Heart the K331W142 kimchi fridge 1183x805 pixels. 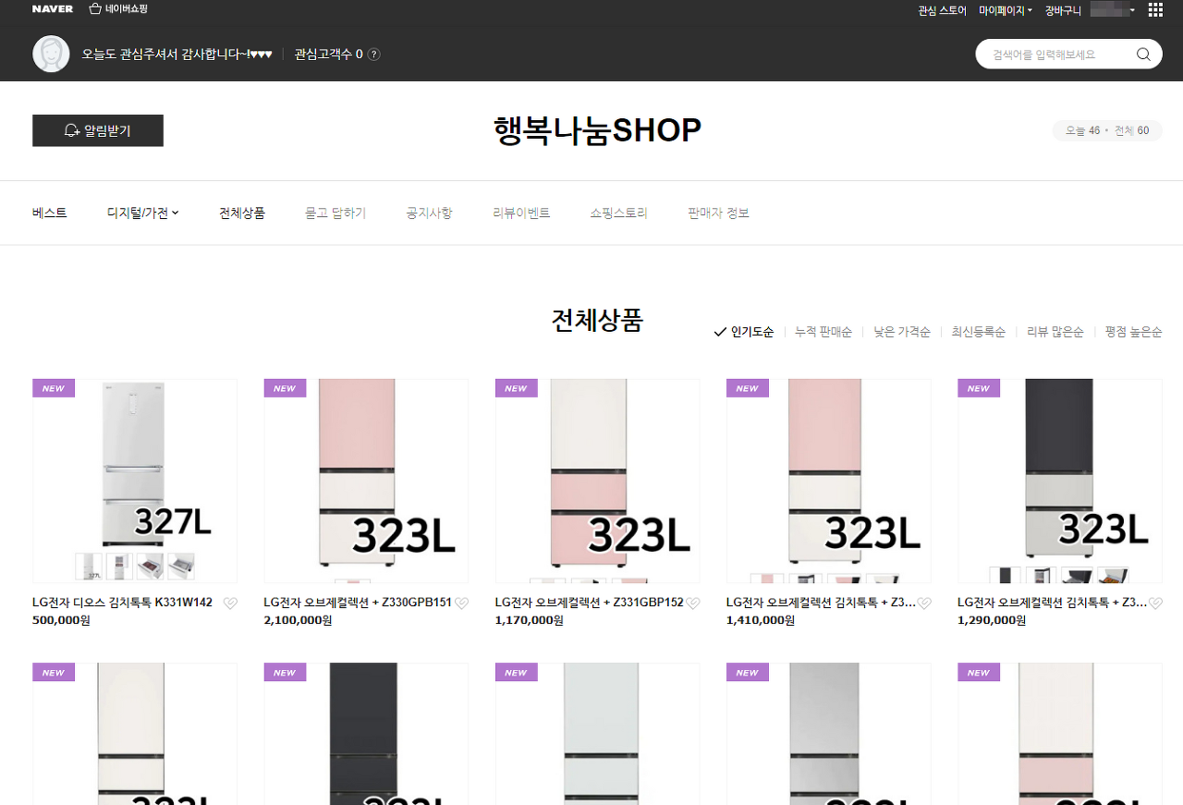tap(230, 604)
